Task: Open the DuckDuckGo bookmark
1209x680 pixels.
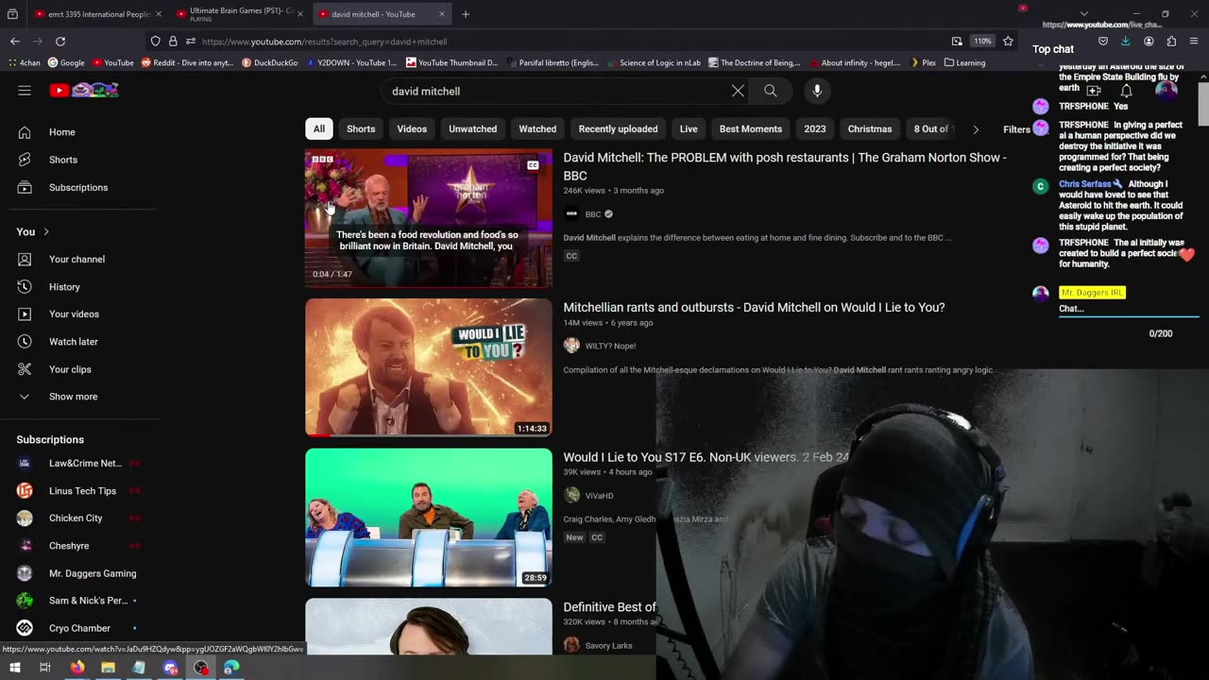Action: (x=270, y=62)
